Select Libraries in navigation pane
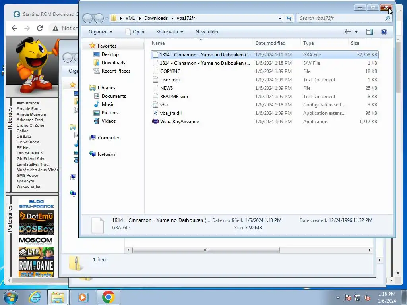407x305 pixels. 106,88
